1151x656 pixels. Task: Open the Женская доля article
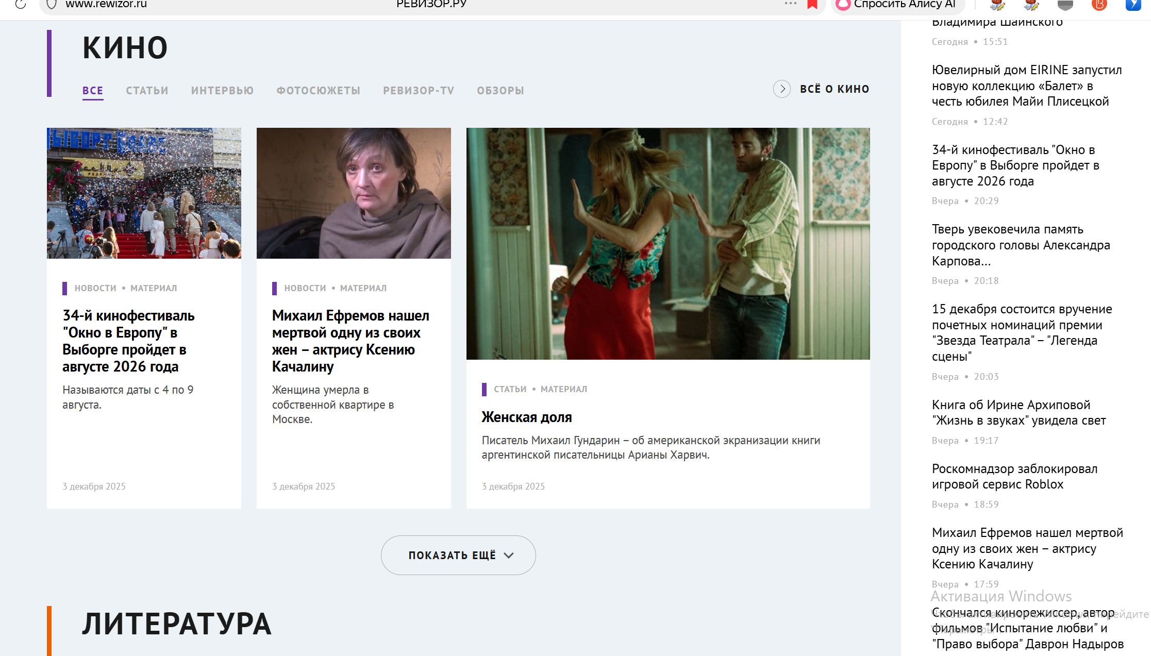pos(526,417)
